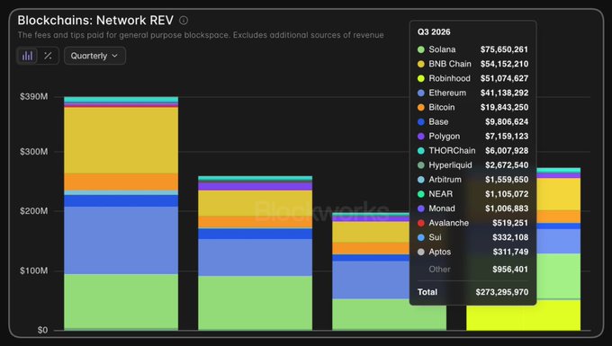Screen dimensions: 612x346
Task: Click the Polygon value $7,159,123
Action: pos(507,136)
